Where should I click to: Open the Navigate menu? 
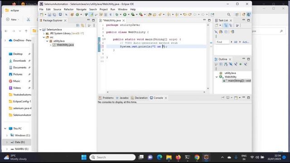tap(81, 9)
